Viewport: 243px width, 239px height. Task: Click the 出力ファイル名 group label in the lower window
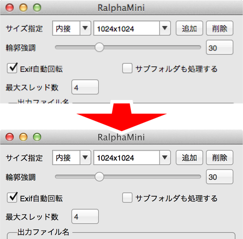coord(43,232)
